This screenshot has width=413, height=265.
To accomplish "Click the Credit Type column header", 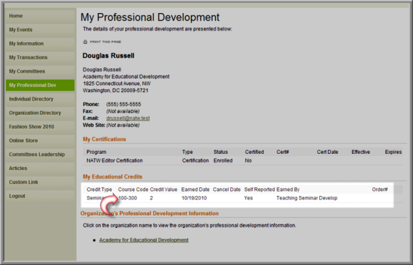I will (99, 189).
